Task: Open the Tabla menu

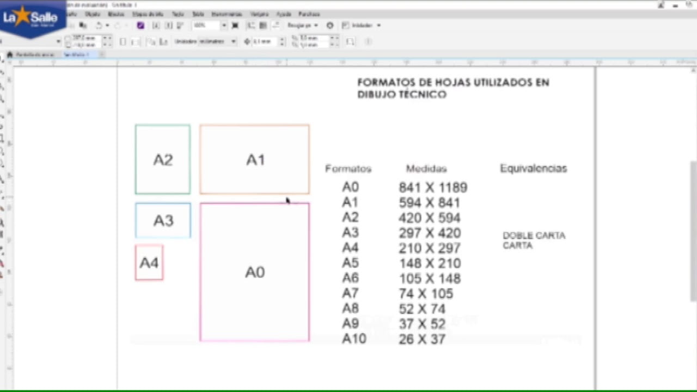Action: click(198, 14)
